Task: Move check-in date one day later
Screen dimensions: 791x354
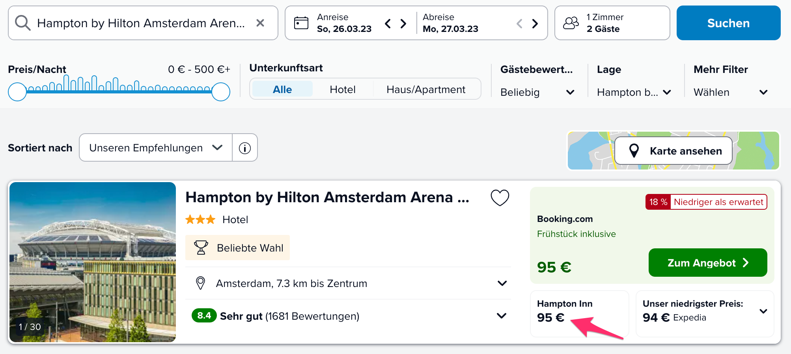Action: click(403, 24)
